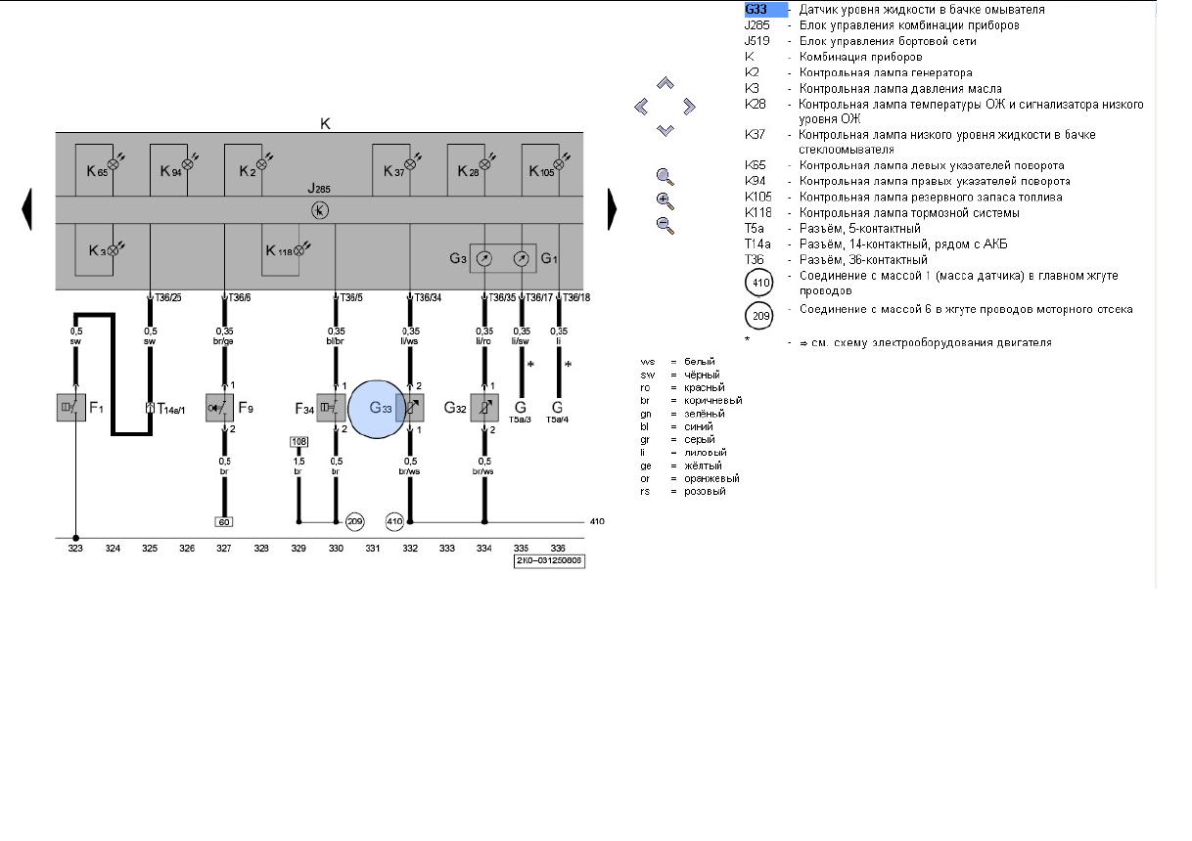Click the 209 ground connection circle in diagram

pos(354,521)
